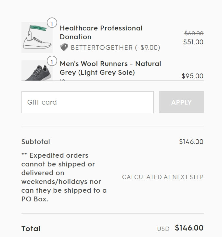This screenshot has width=222, height=237.
Task: Click the Total label
Action: (31, 229)
